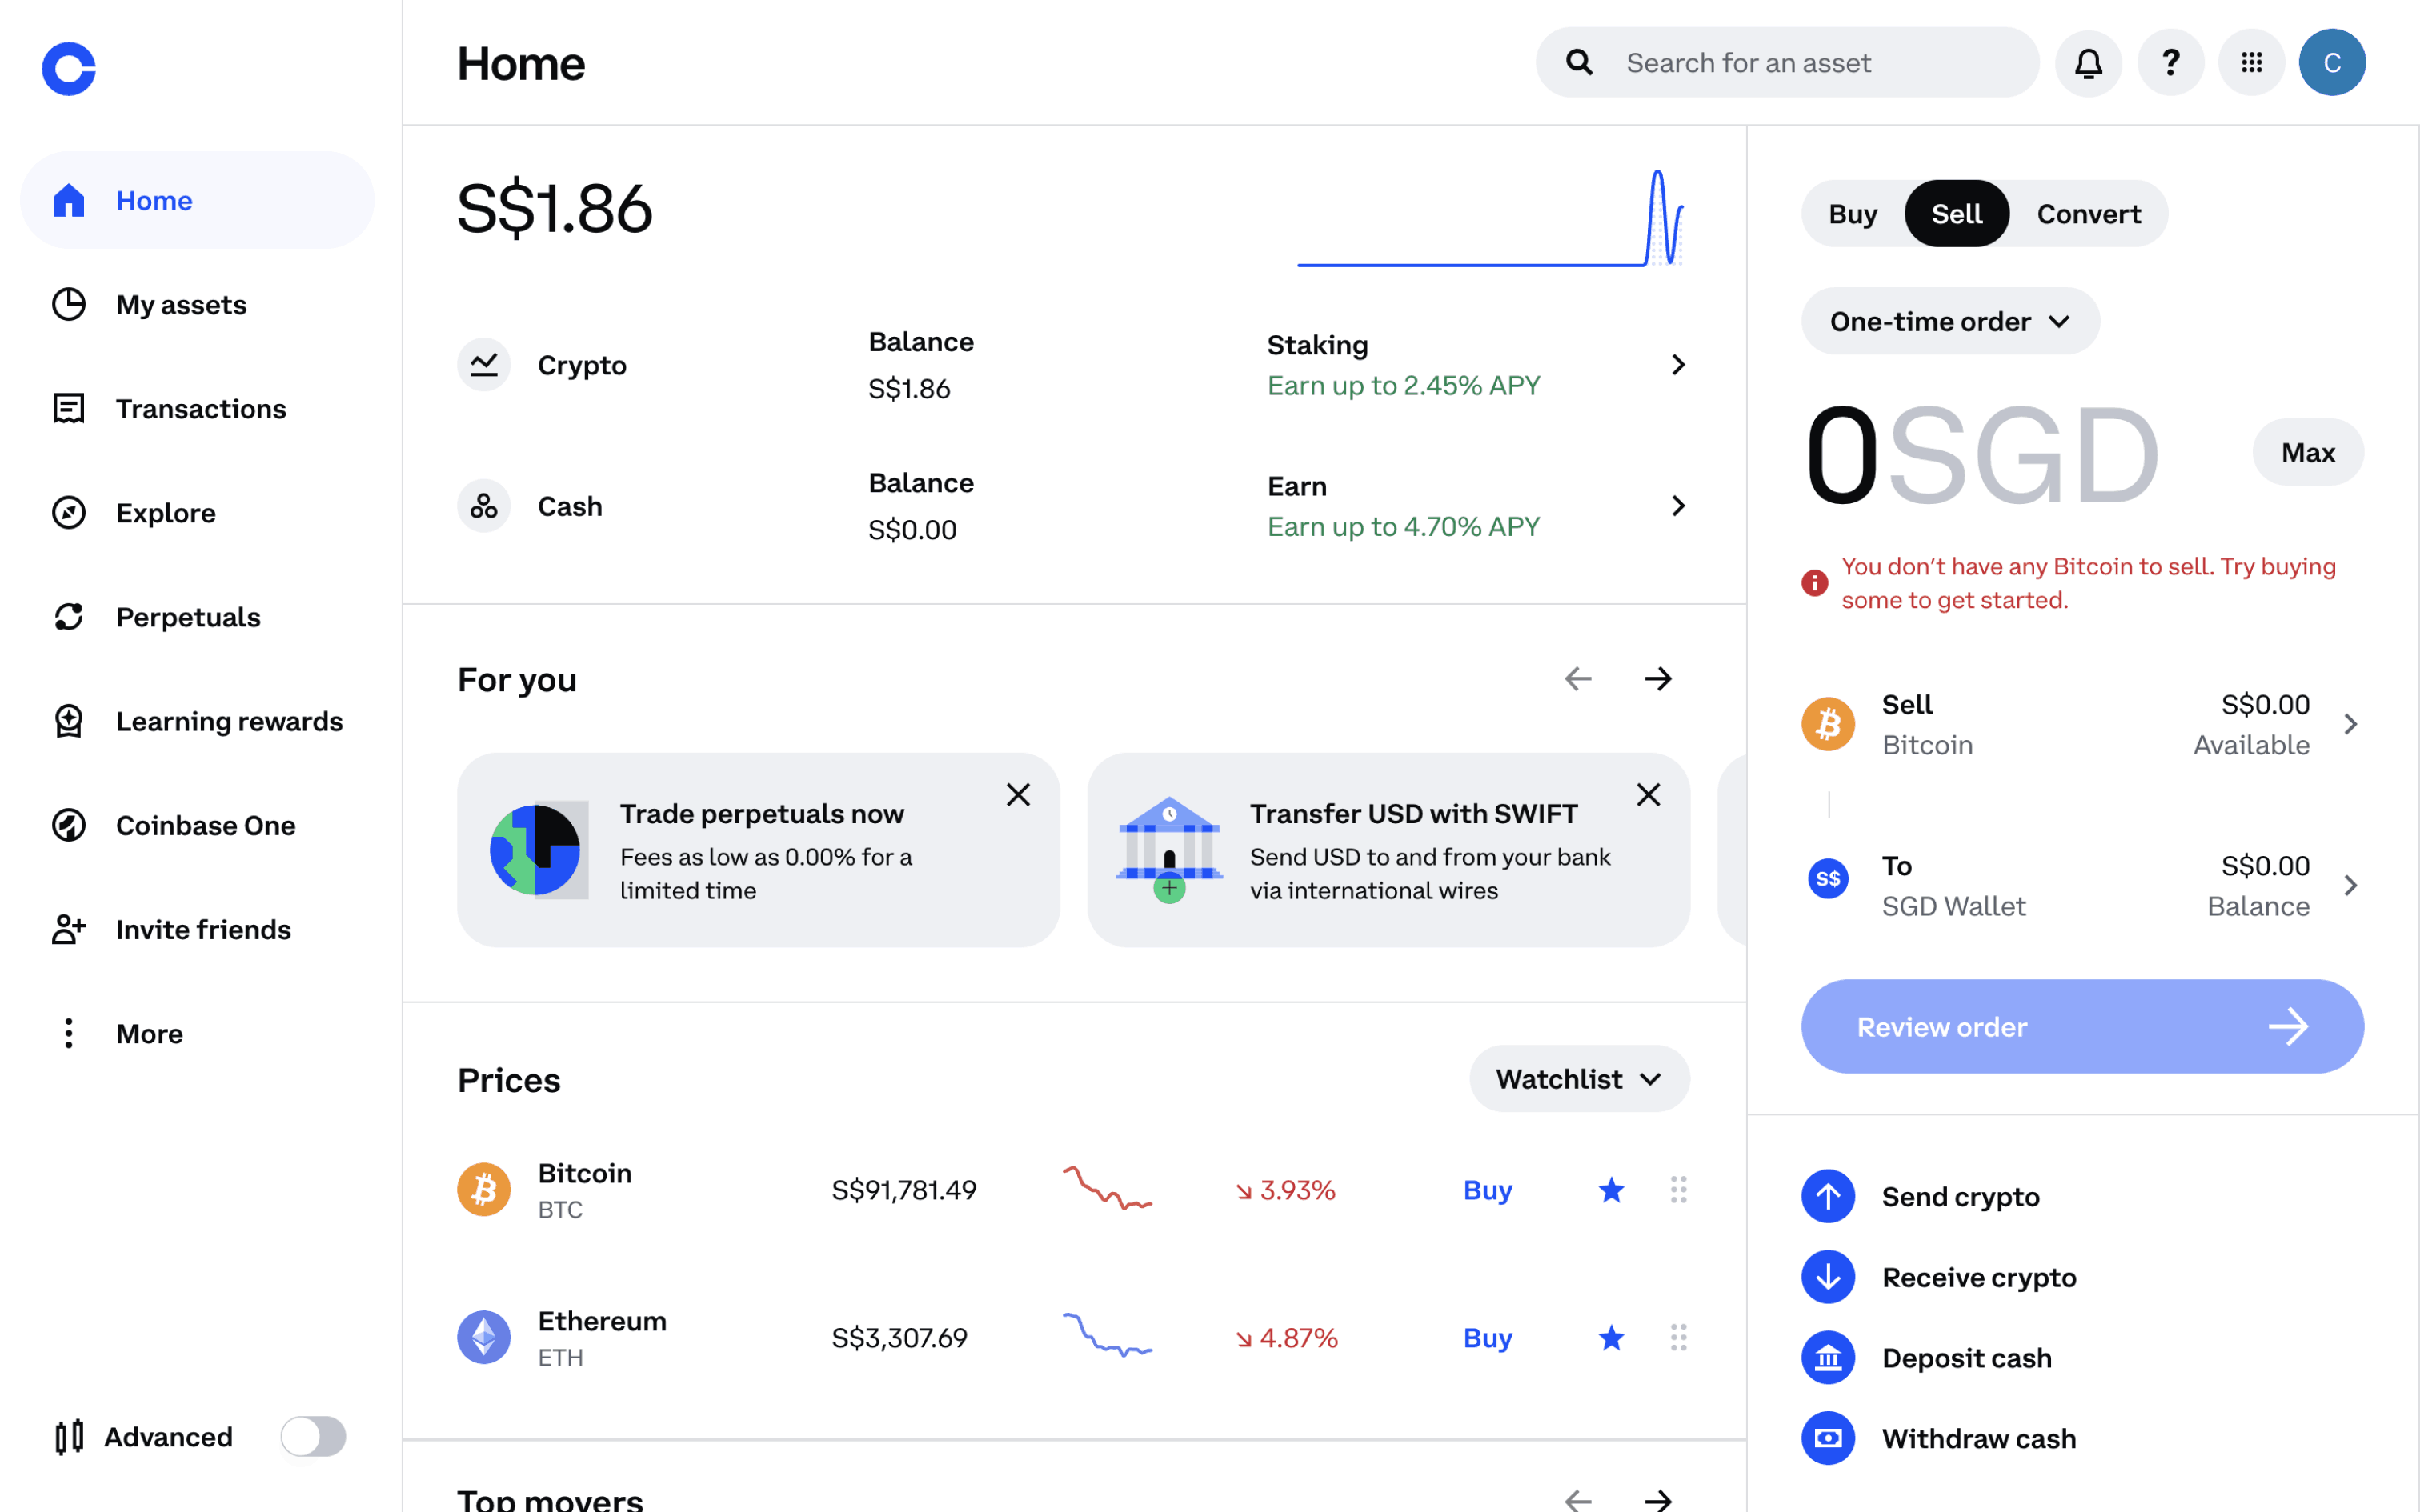Unstar Bitcoin from the watchlist
Viewport: 2420px width, 1512px height.
(1611, 1190)
